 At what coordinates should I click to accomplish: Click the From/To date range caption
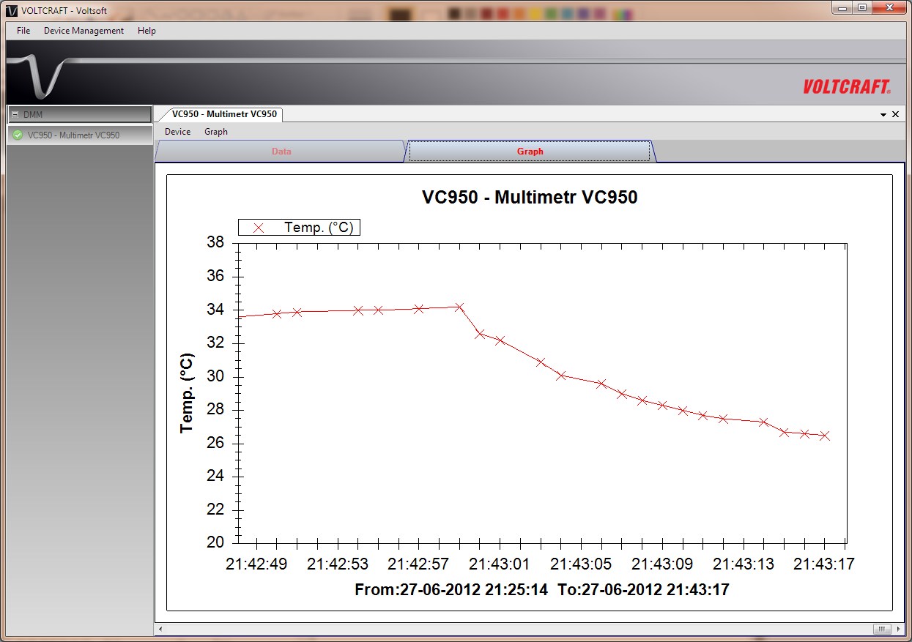click(x=542, y=589)
